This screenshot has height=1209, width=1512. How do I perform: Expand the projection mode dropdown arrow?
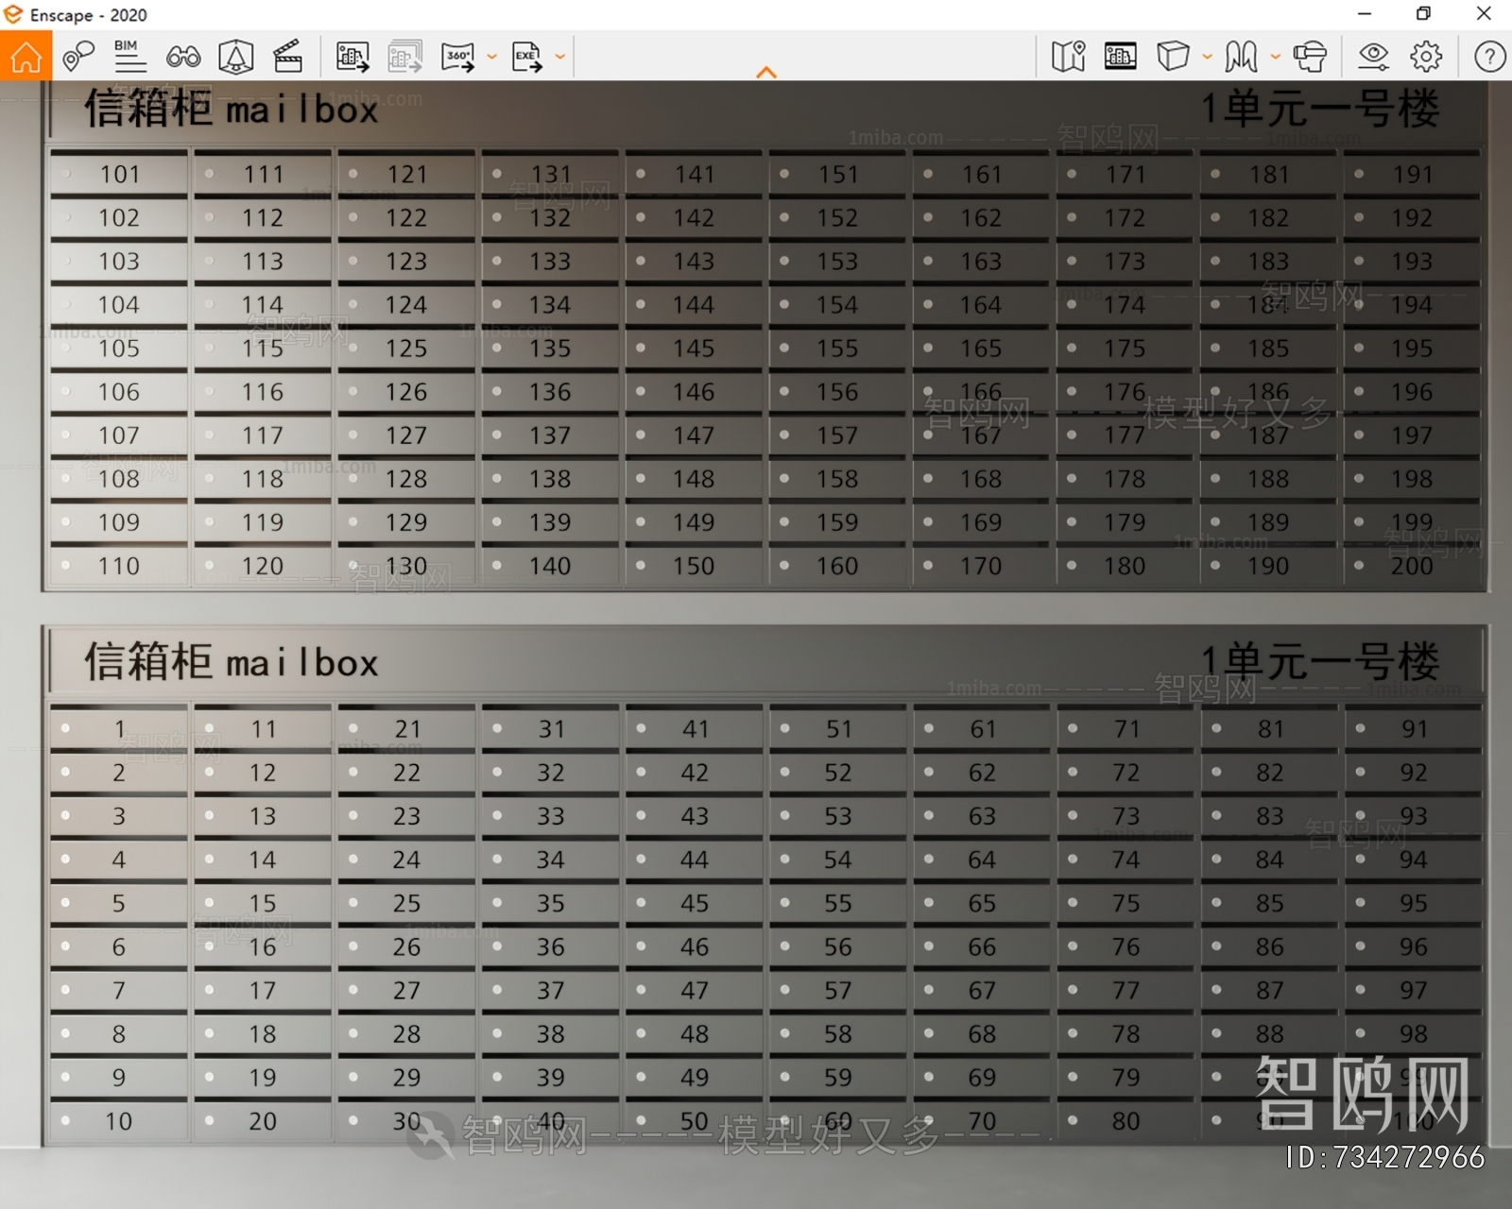(x=1276, y=57)
